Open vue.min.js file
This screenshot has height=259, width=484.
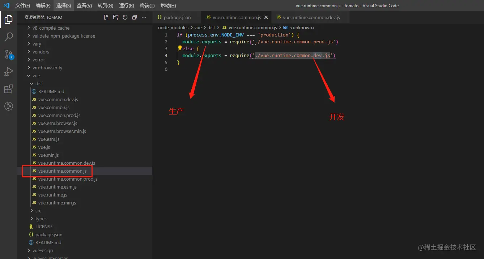coord(48,155)
